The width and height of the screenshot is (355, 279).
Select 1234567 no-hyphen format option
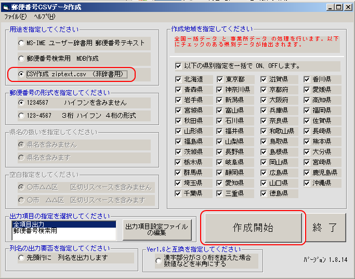(x=21, y=103)
